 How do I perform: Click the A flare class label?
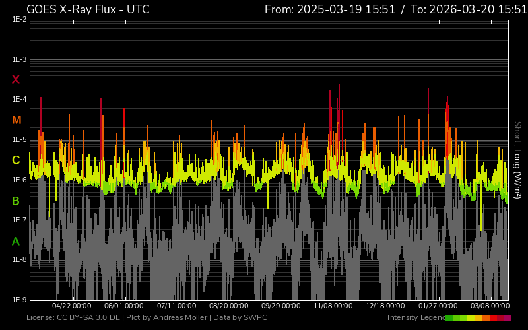16,242
